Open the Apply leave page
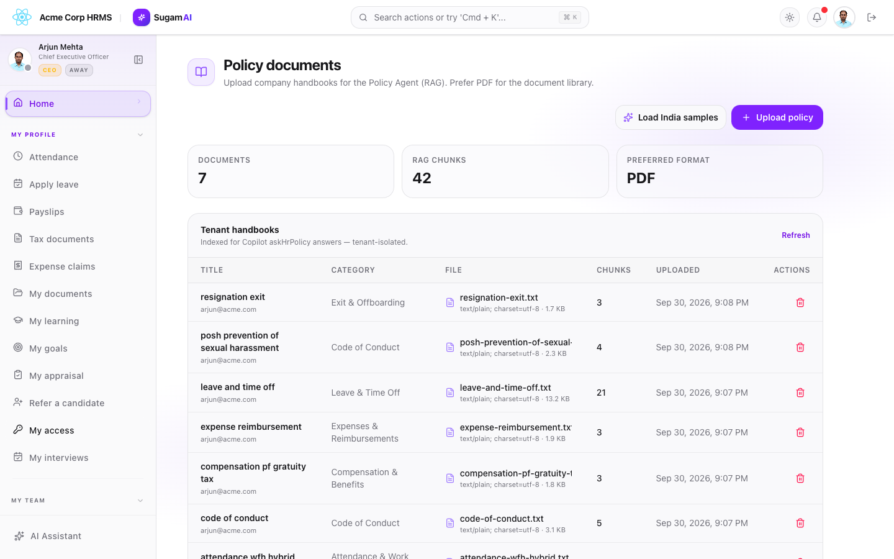This screenshot has height=559, width=894. (x=78, y=184)
